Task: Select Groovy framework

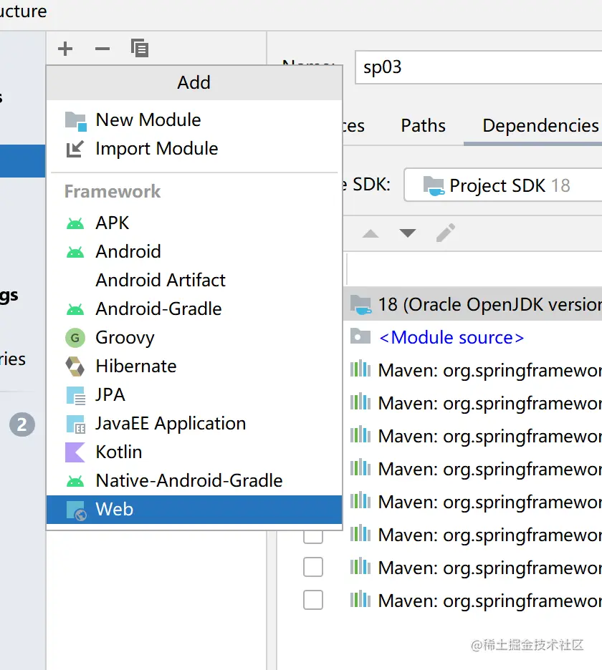Action: [194, 338]
